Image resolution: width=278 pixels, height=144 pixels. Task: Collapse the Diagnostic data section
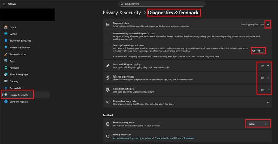pyautogui.click(x=268, y=25)
